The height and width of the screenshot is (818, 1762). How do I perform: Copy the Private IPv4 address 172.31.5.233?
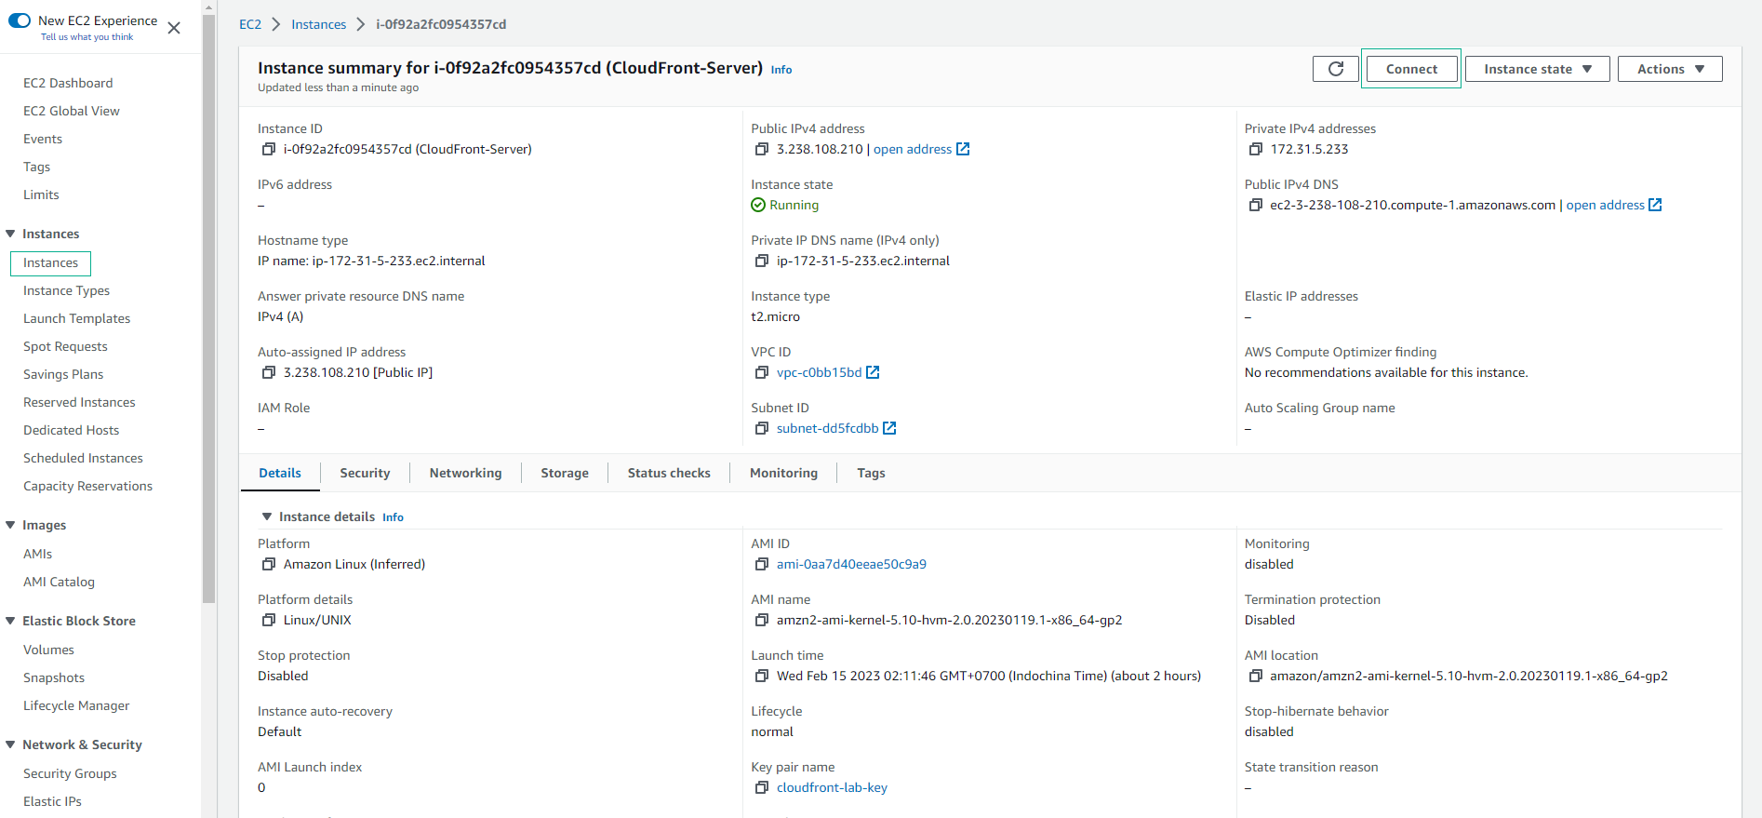point(1256,149)
